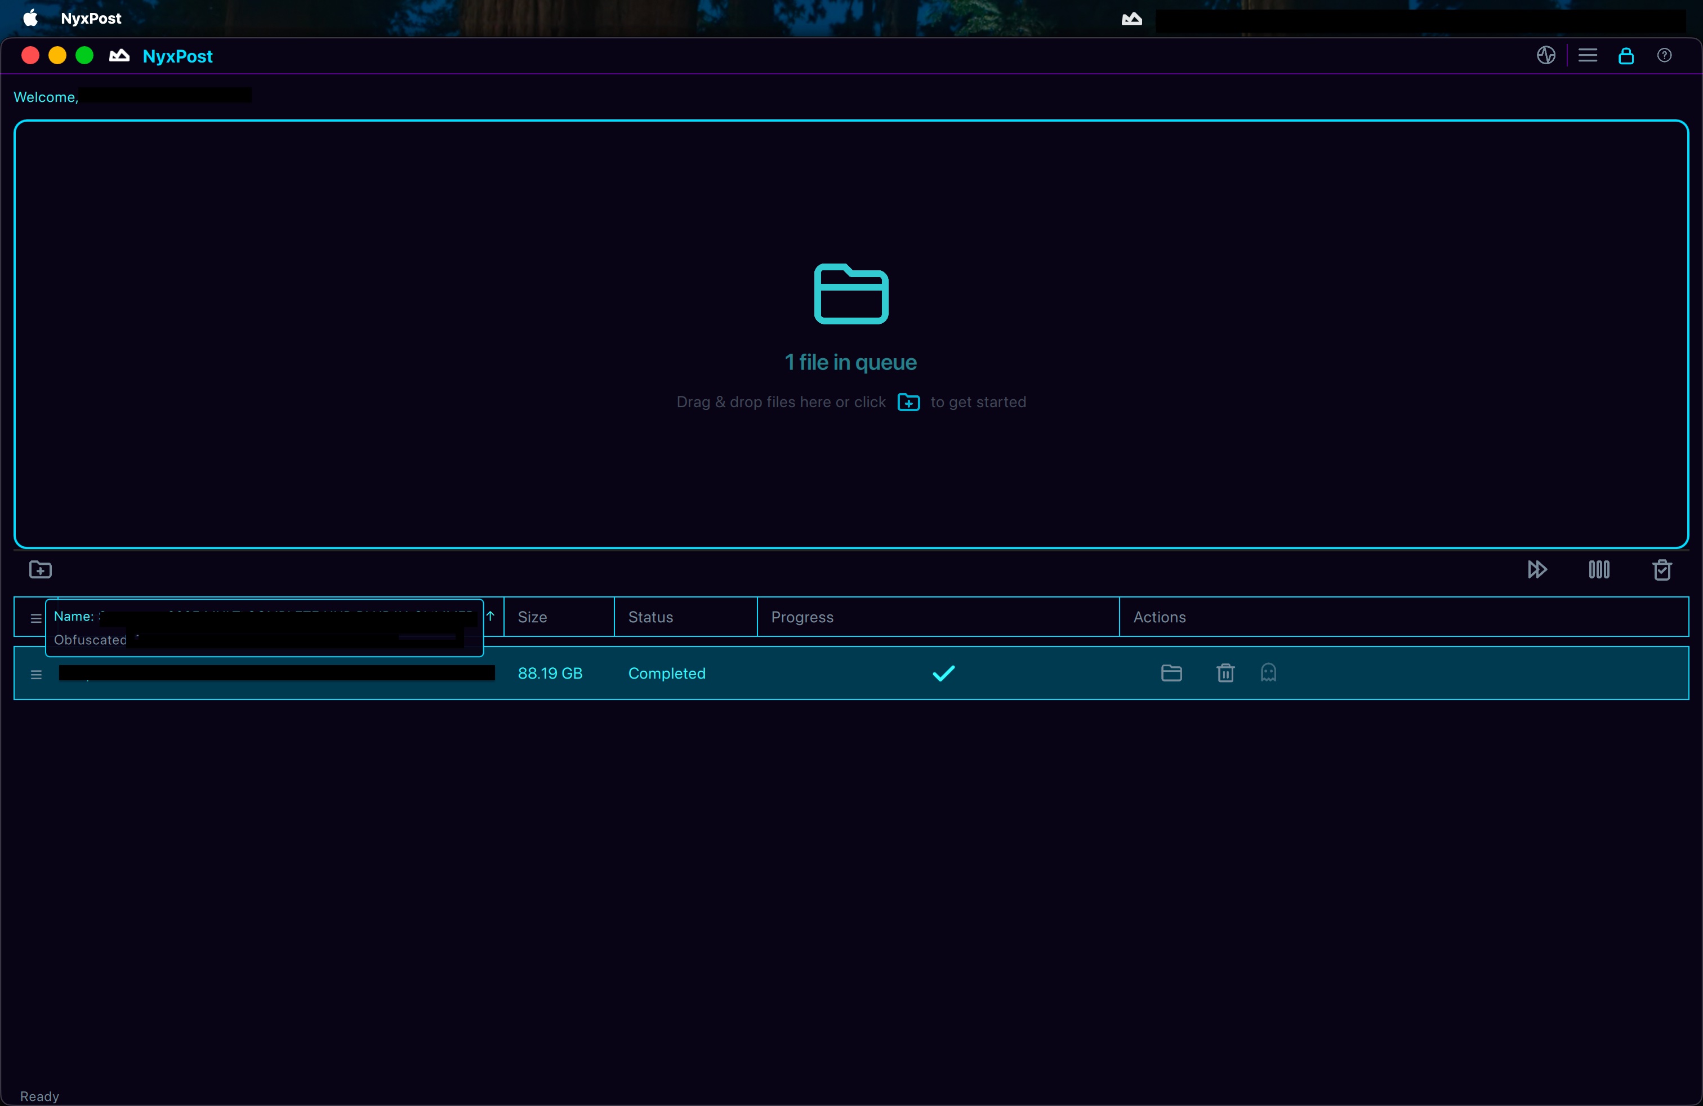Open the help question mark icon

pyautogui.click(x=1664, y=55)
